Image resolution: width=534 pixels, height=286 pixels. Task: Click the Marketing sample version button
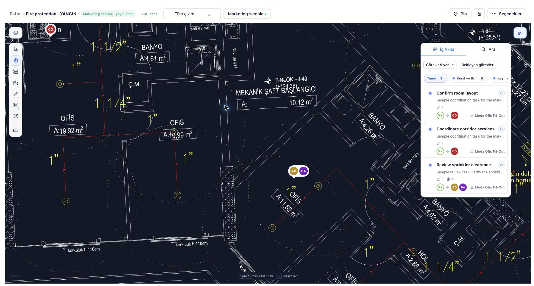(x=247, y=14)
